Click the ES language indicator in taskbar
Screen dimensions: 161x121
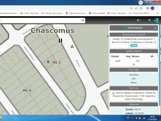click(x=128, y=118)
